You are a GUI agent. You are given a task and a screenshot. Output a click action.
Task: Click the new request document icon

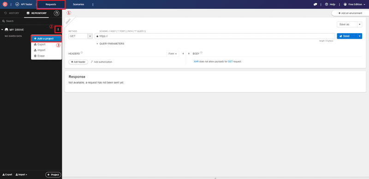point(56,13)
